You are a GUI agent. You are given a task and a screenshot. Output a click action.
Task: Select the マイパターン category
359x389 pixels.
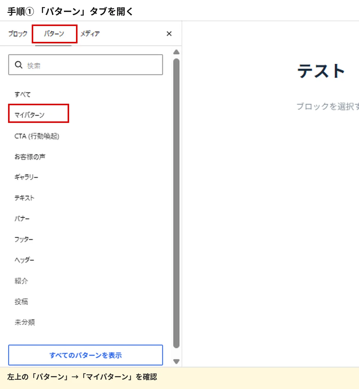coord(29,115)
